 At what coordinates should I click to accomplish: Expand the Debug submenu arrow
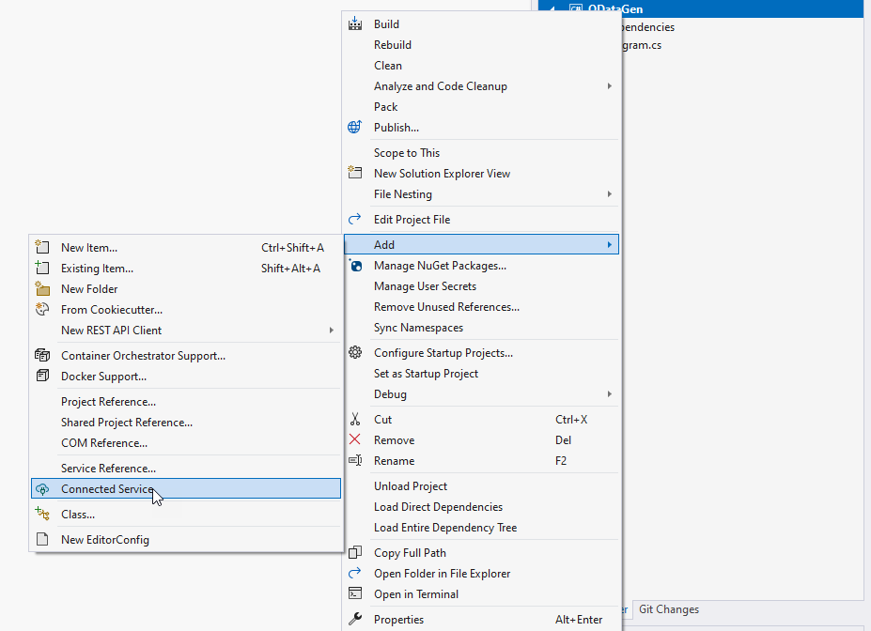pyautogui.click(x=610, y=394)
